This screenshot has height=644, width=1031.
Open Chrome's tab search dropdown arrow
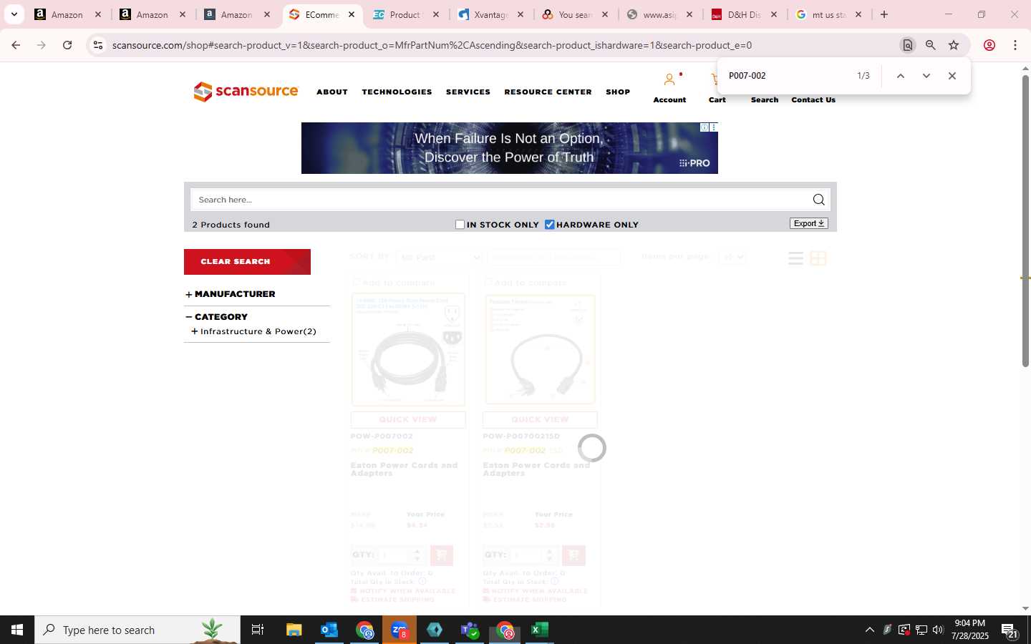[x=14, y=14]
